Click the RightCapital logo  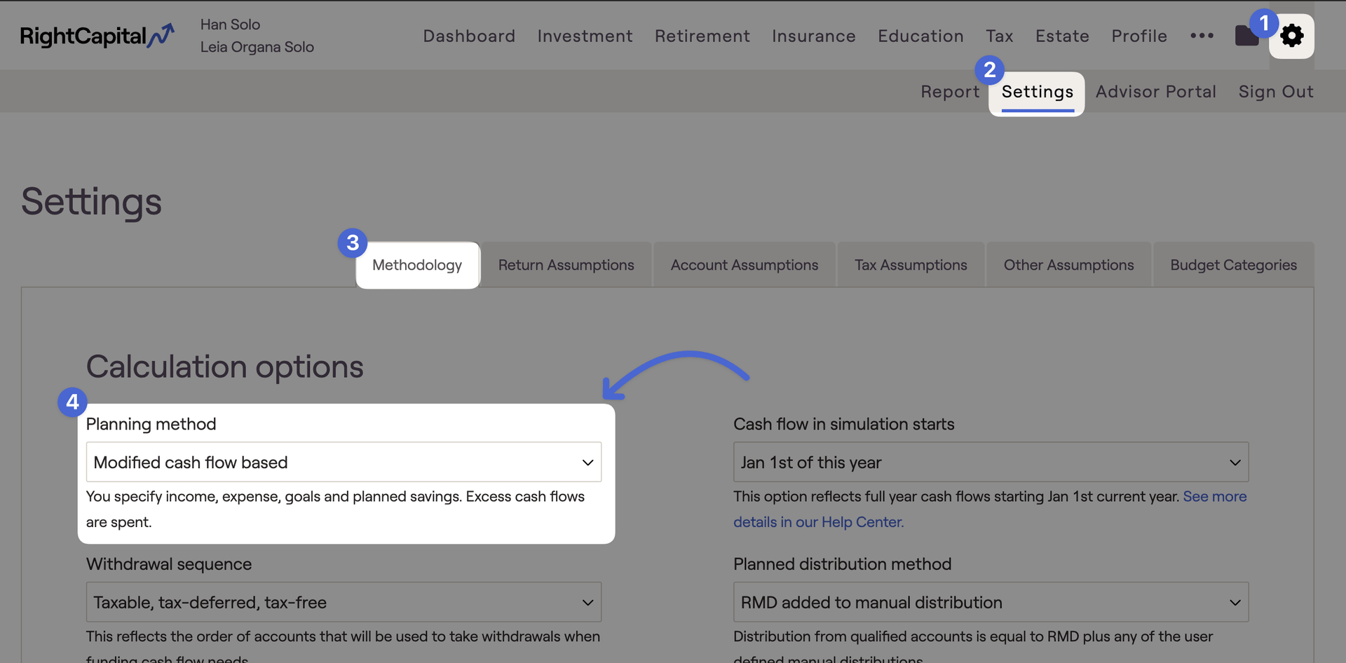click(97, 36)
